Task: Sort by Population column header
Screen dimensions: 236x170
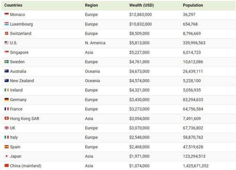Action: [x=193, y=5]
